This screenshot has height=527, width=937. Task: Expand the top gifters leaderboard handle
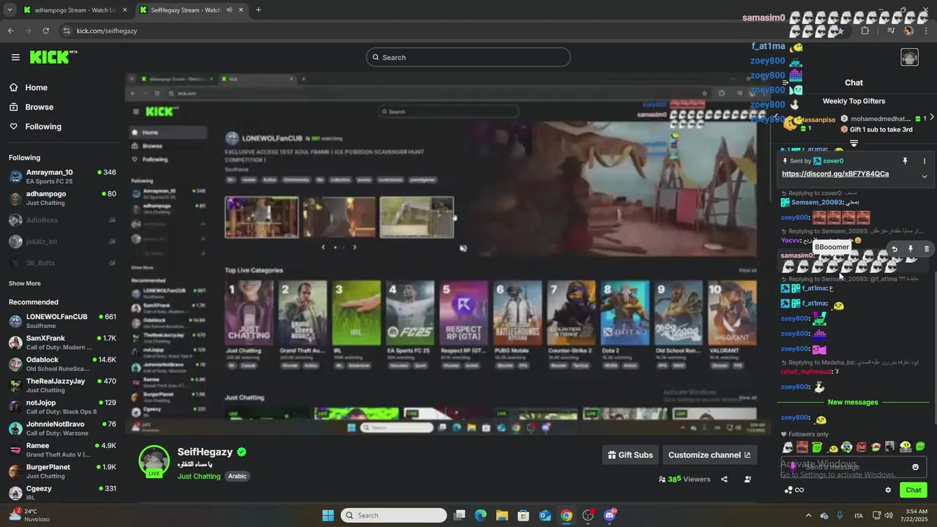coord(854,143)
